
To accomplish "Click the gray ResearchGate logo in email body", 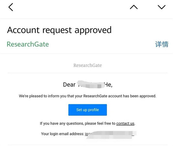I will coord(88,65).
